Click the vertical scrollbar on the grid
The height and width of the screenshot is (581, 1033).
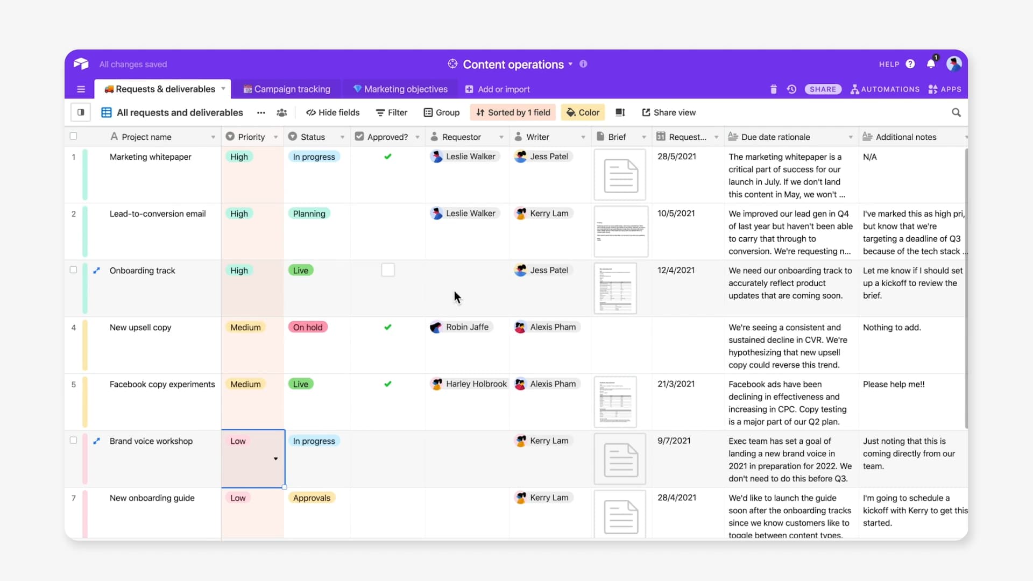pyautogui.click(x=966, y=288)
